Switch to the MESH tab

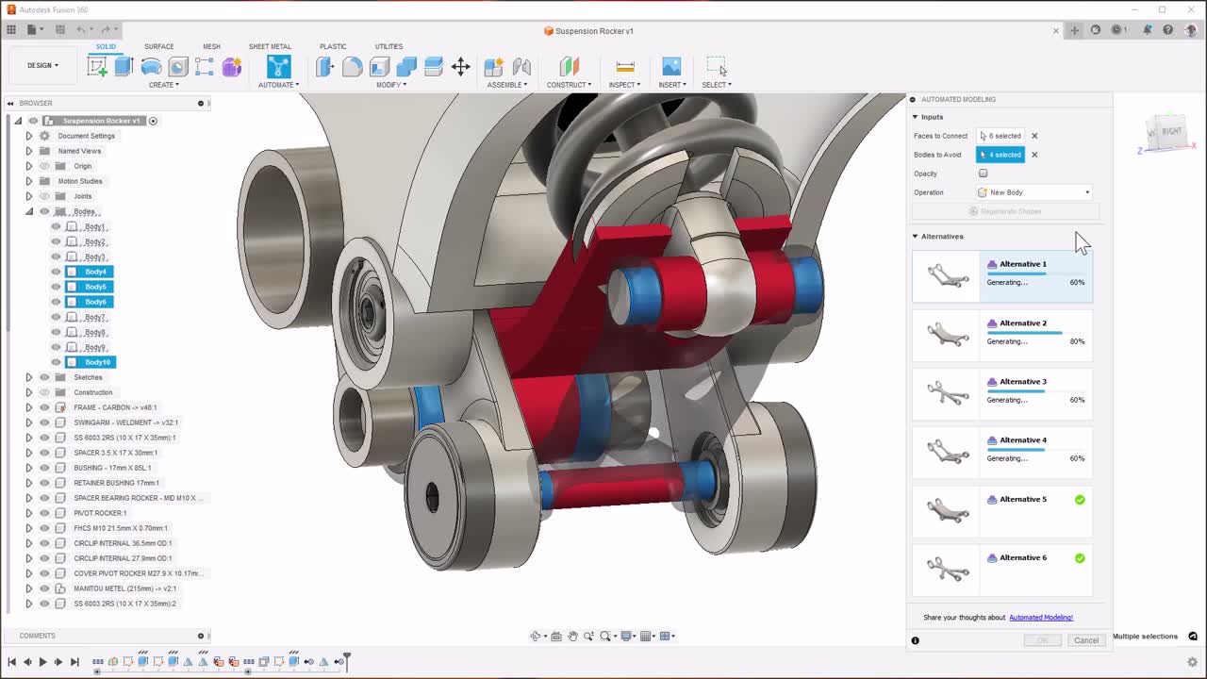pos(211,46)
